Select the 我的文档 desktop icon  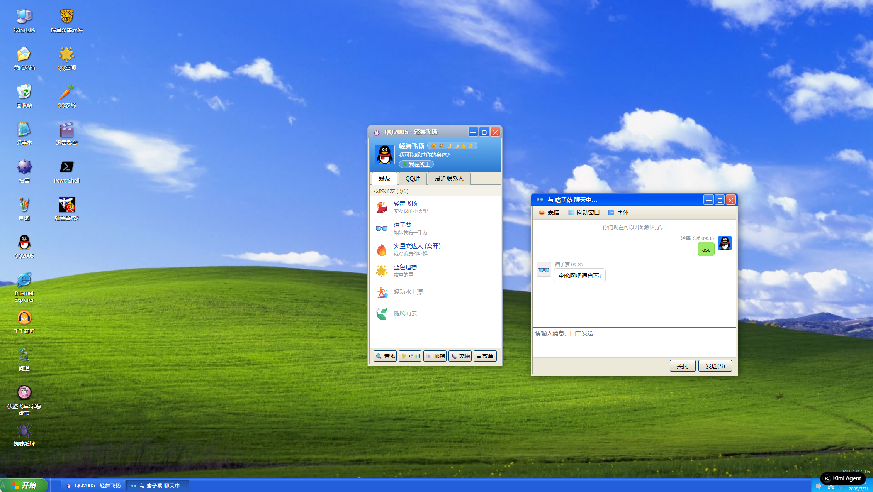click(x=24, y=58)
